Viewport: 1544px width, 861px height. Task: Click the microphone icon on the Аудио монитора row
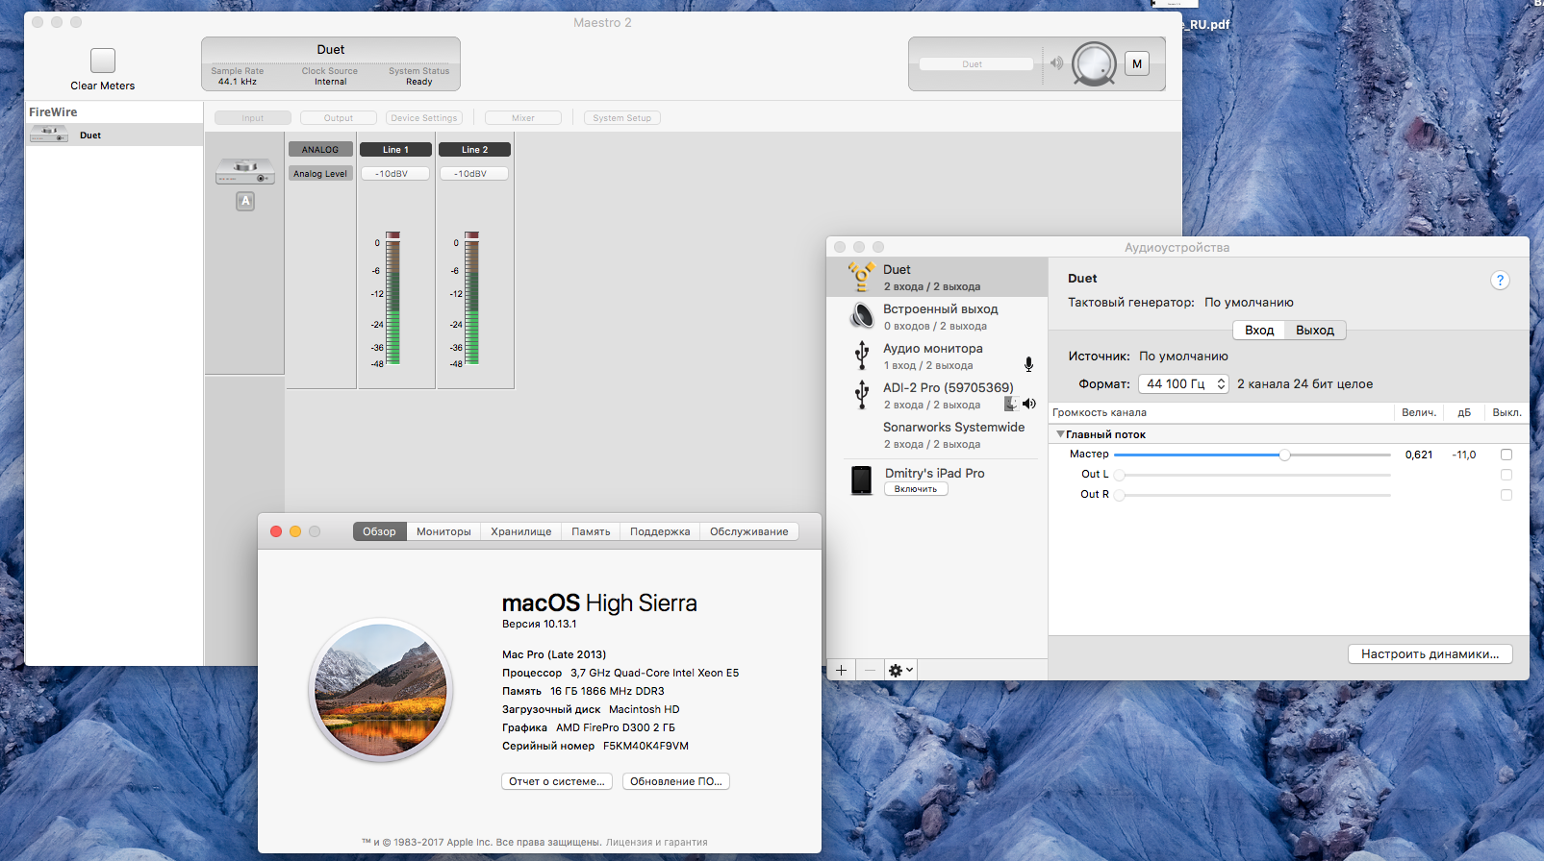pos(1028,365)
